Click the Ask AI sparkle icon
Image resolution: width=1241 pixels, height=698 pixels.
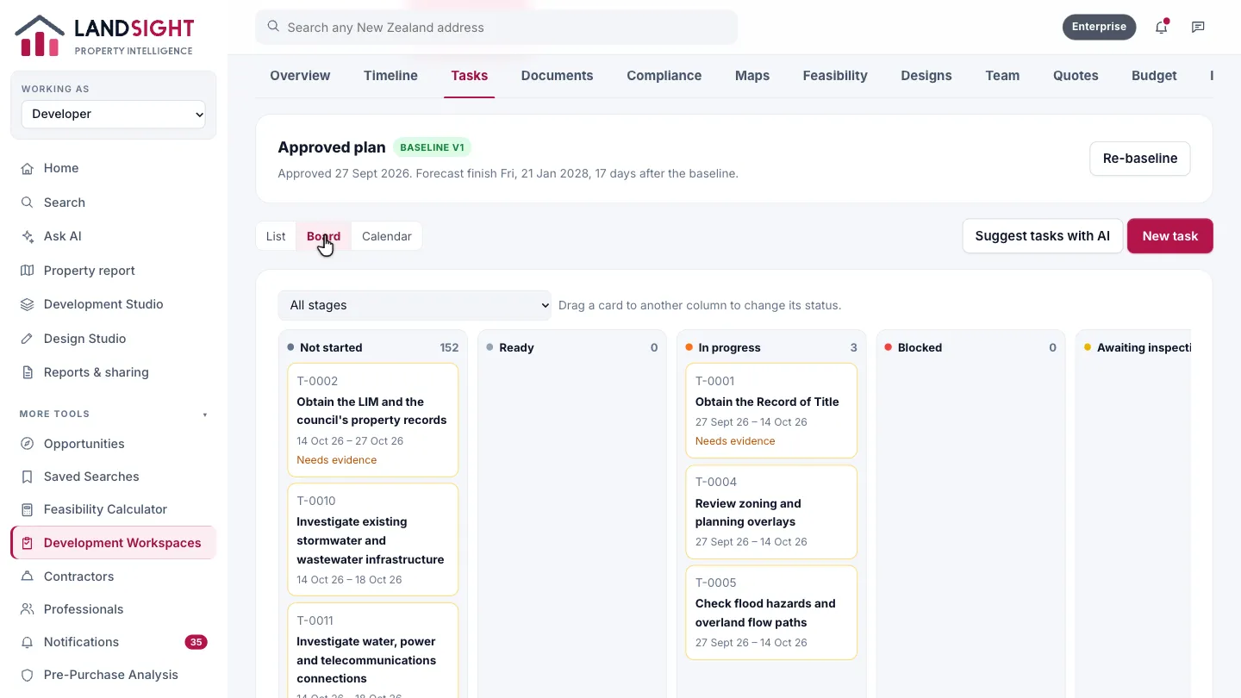coord(28,236)
